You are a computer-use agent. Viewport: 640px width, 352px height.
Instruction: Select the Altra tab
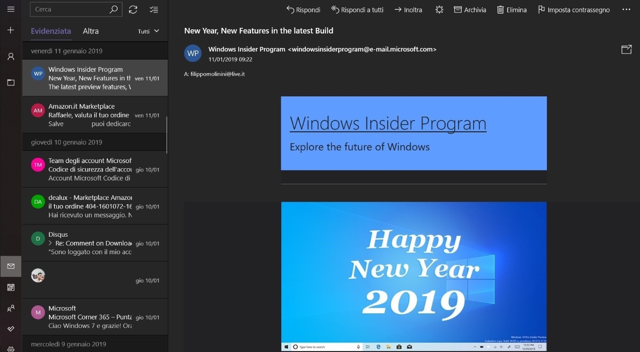(91, 31)
